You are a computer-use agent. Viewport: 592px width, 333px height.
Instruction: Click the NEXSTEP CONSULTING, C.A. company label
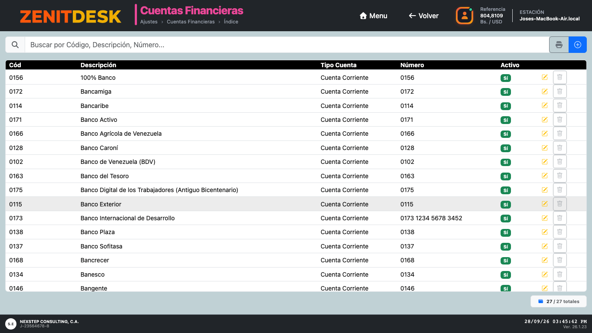(49, 322)
